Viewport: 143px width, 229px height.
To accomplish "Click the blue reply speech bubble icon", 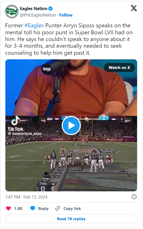I will 33,208.
